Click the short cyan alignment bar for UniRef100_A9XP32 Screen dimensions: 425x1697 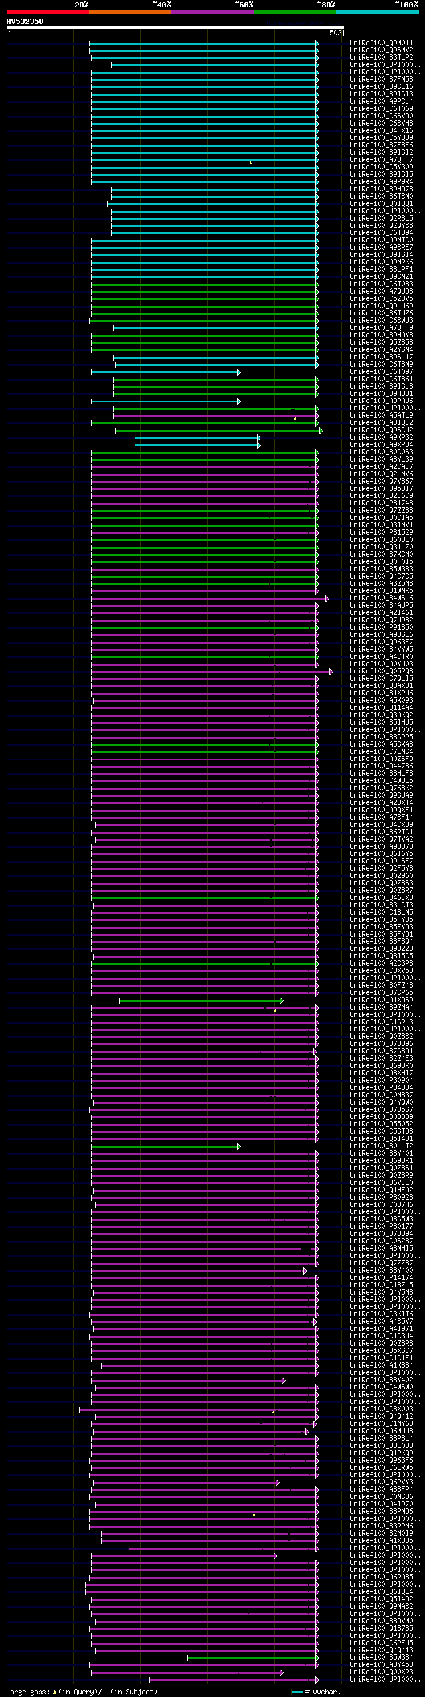(x=197, y=438)
